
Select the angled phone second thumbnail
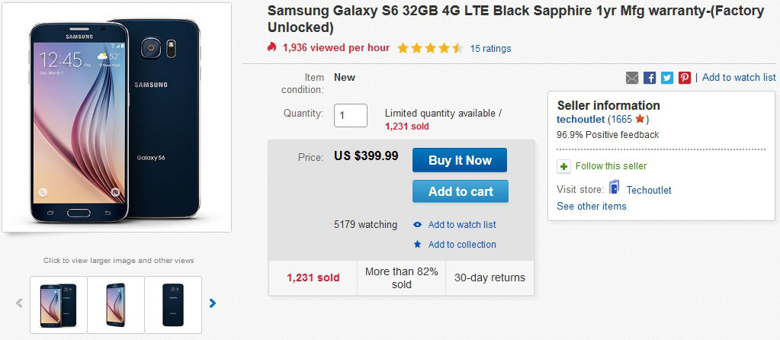pos(116,304)
